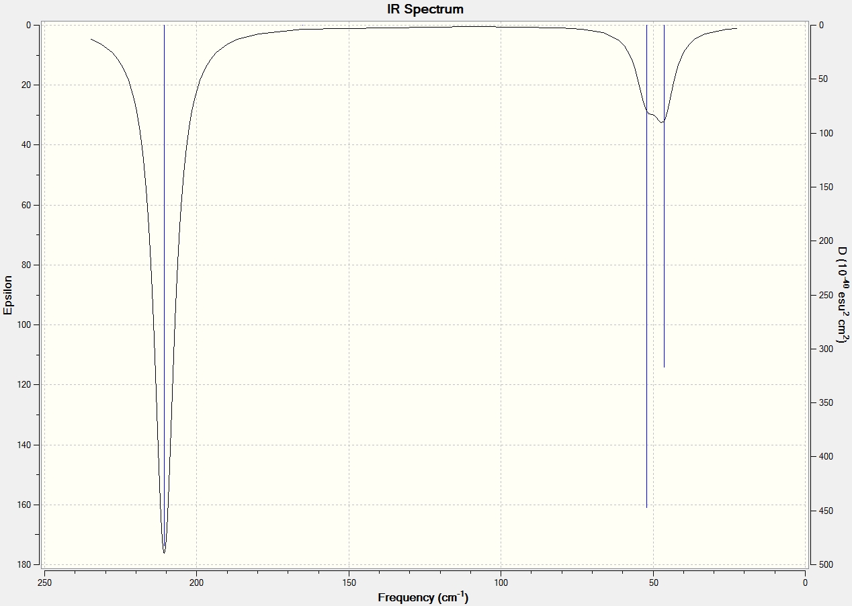Click the curve minimum of the large peak near 211
This screenshot has height=606, width=852.
point(164,552)
